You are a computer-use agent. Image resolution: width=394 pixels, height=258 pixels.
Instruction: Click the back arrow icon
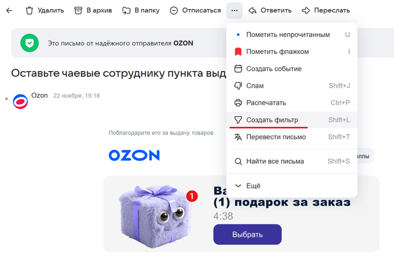9,10
